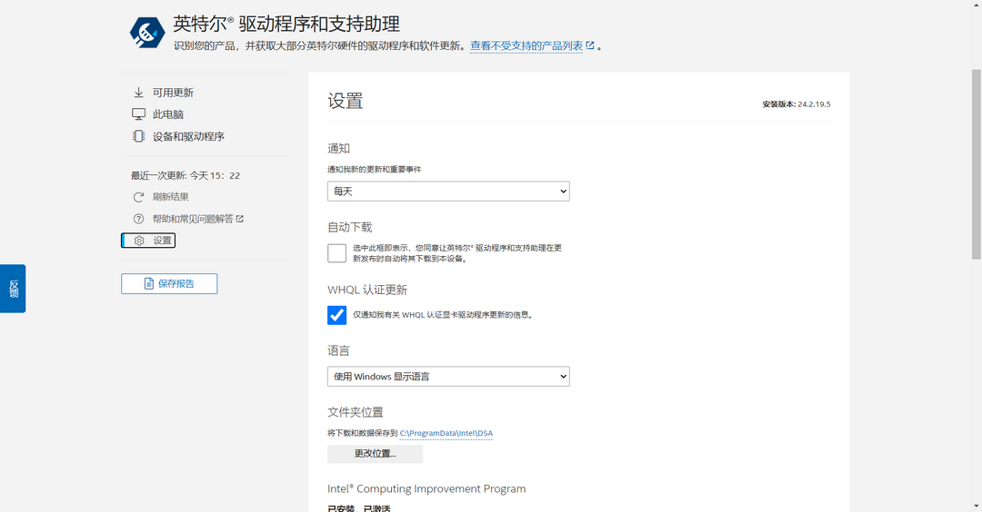982x512 pixels.
Task: Click the page vertical scrollbar thumb
Action: pos(977,164)
